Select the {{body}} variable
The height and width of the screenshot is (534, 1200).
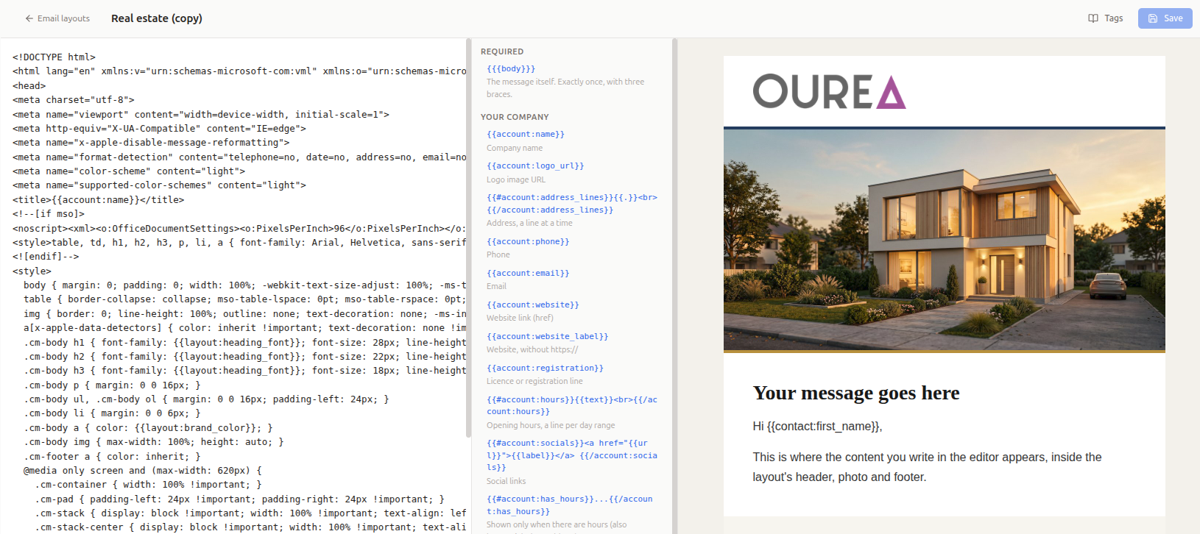point(511,69)
